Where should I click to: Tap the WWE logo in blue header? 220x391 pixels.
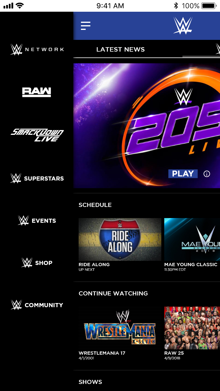(183, 25)
